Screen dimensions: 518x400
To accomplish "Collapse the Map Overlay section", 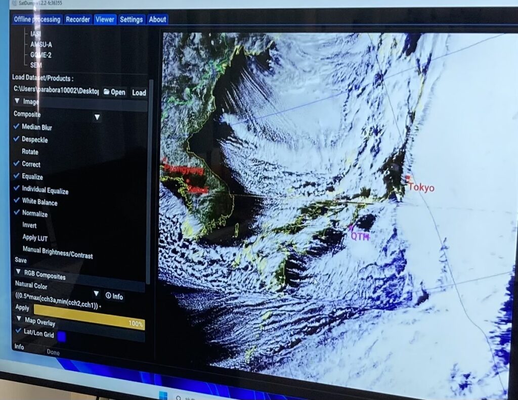I will tap(19, 320).
